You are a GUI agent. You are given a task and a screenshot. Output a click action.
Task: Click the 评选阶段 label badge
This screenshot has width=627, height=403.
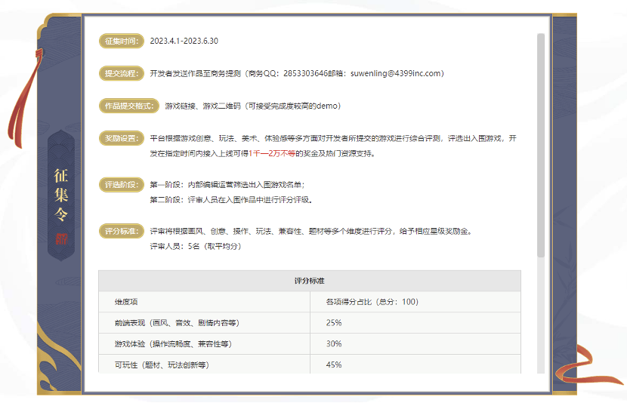pyautogui.click(x=121, y=185)
